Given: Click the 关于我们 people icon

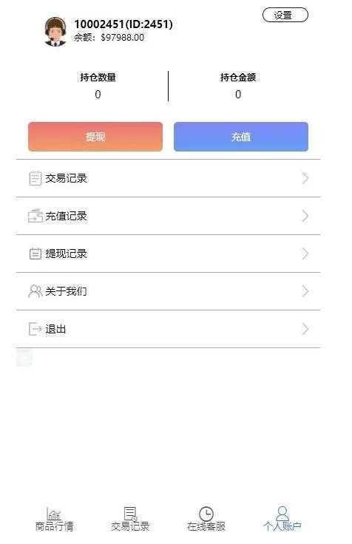Looking at the screenshot, I should pyautogui.click(x=35, y=291).
